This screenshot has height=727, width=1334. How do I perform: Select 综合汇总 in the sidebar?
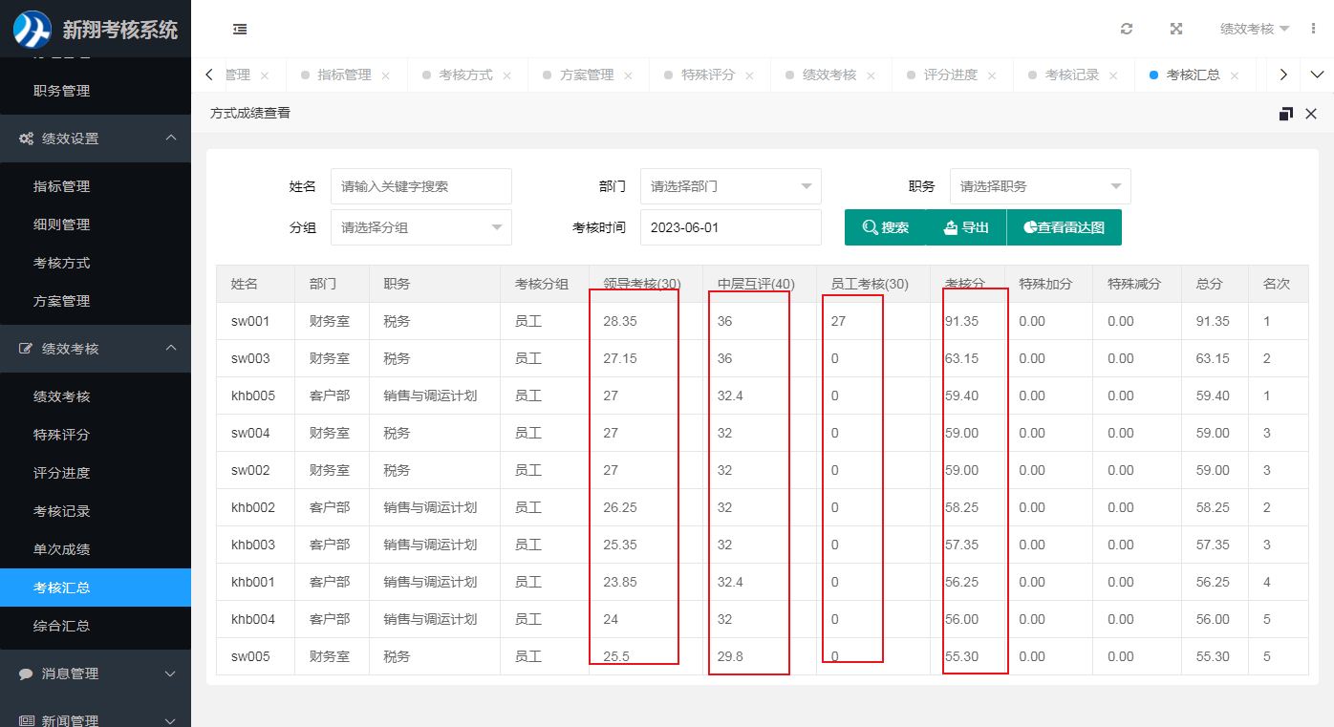[62, 626]
